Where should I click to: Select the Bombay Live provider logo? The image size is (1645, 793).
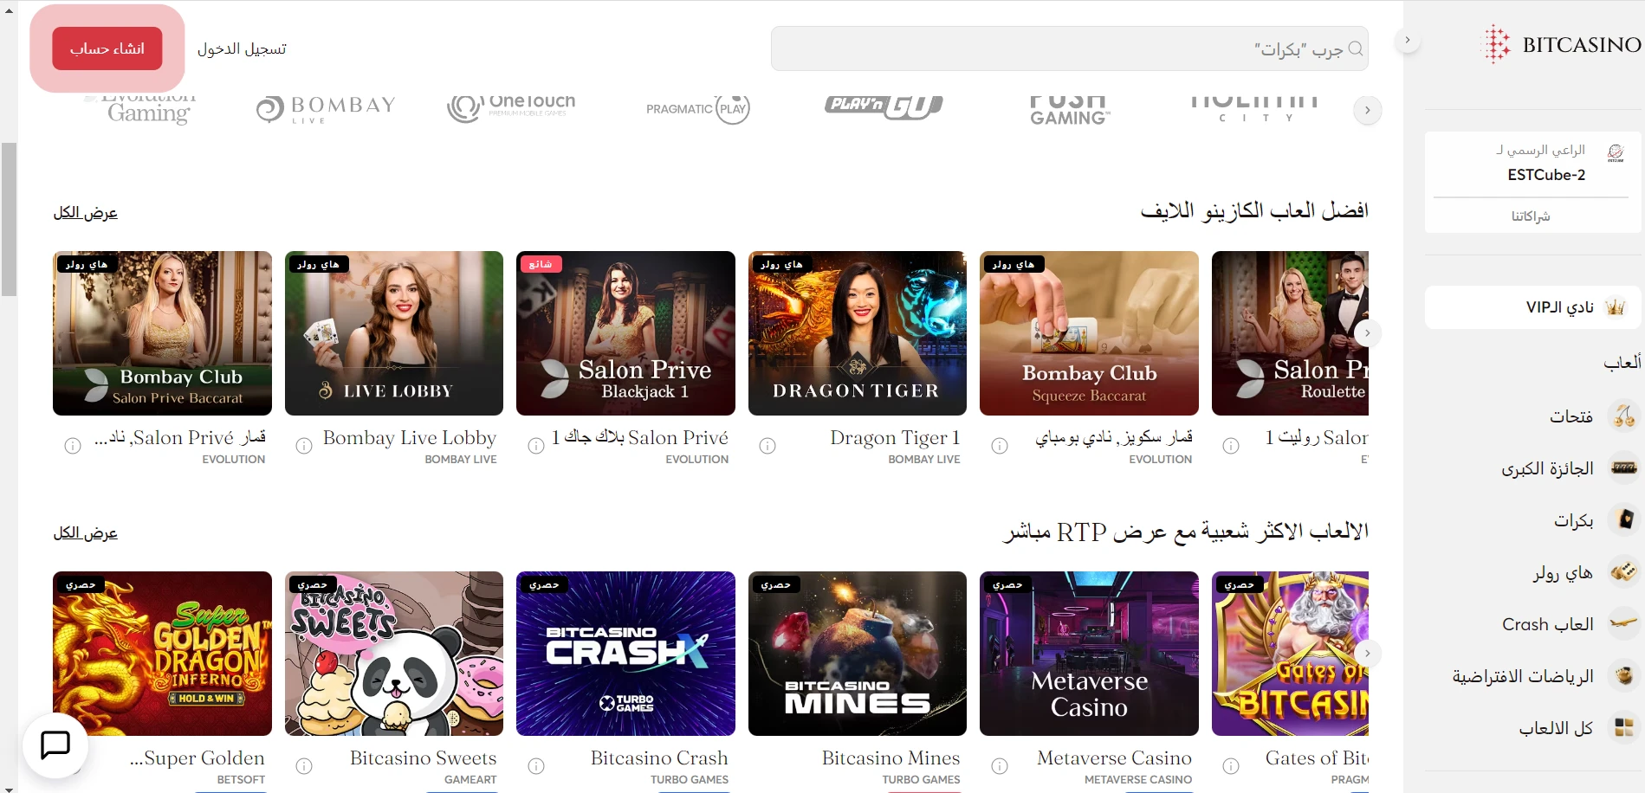click(326, 109)
